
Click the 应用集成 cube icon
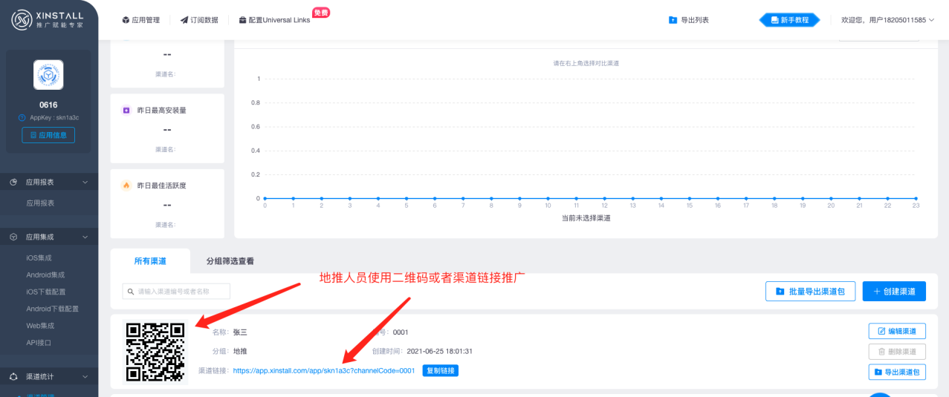pyautogui.click(x=13, y=237)
